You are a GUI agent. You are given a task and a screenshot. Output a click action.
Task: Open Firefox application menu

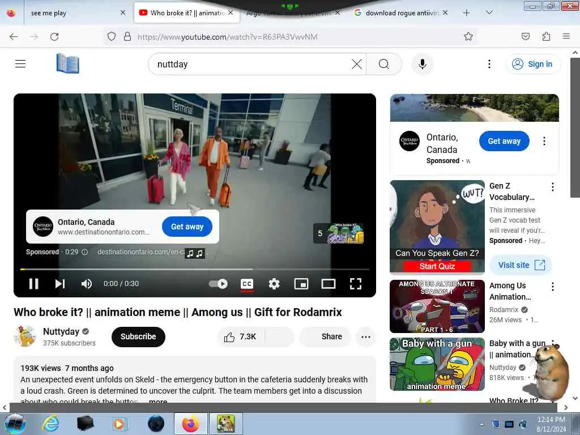click(566, 36)
